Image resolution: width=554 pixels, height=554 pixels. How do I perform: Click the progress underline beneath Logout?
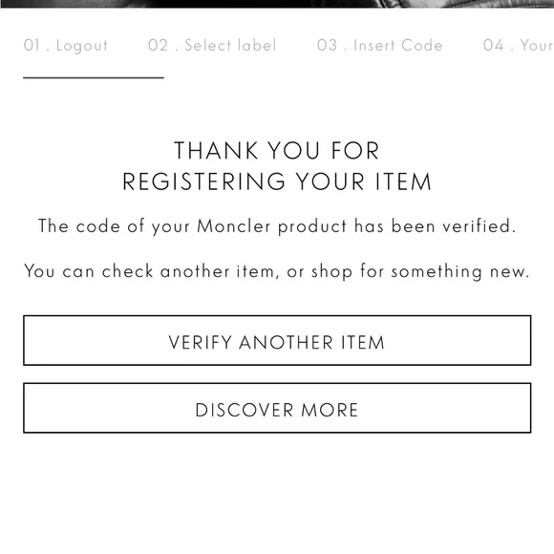tap(94, 77)
